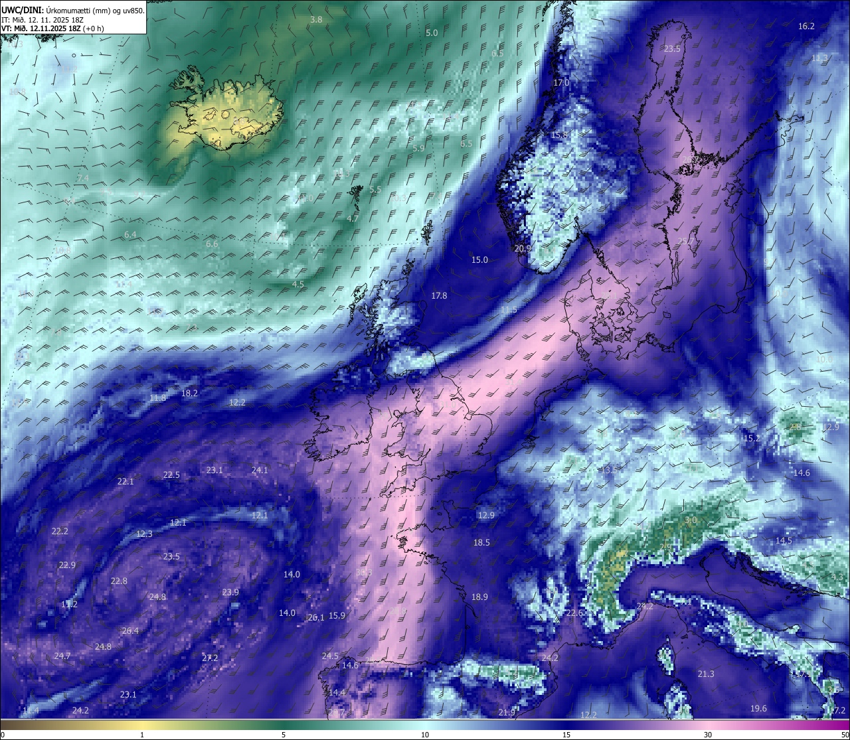Click the 22.6 value label
Screen dimensions: 850x740
574,613
